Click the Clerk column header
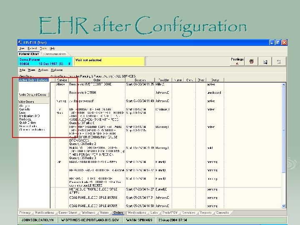This screenshot has width=300, height=225. click(x=190, y=80)
